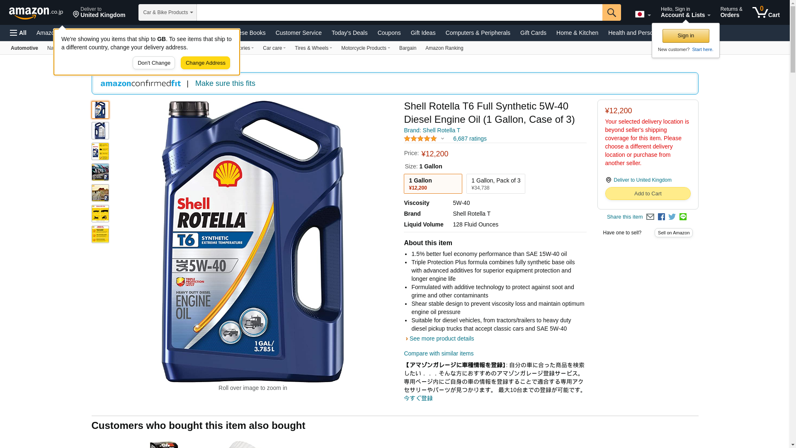796x448 pixels.
Task: Open Today's Deals tab
Action: pyautogui.click(x=349, y=33)
